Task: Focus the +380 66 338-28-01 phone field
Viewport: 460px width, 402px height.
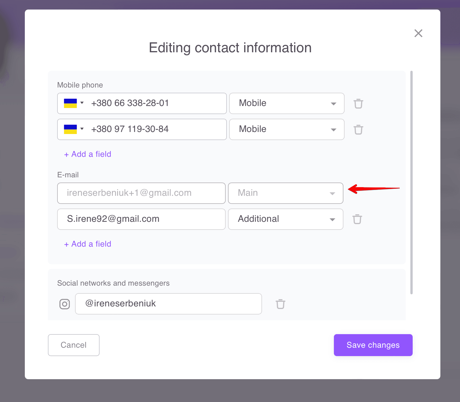Action: coord(156,103)
